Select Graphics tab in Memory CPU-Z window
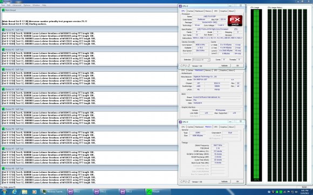The height and width of the screenshot is (195, 313). coord(223,127)
